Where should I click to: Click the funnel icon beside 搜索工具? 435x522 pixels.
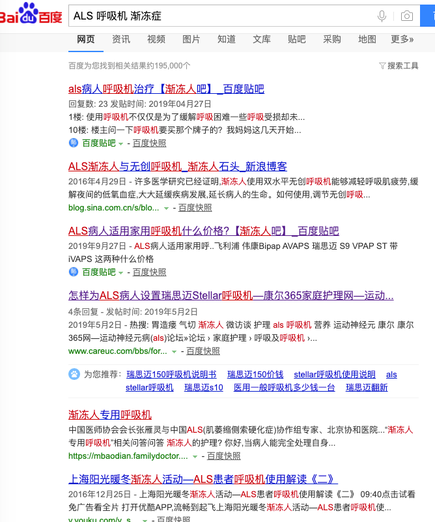(x=382, y=66)
